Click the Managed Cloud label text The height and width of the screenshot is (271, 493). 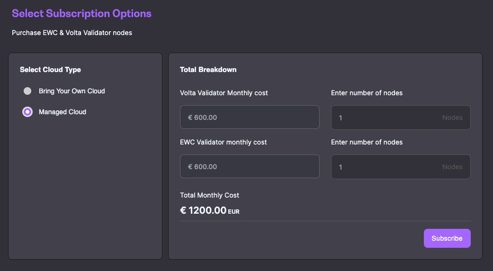[x=63, y=112]
